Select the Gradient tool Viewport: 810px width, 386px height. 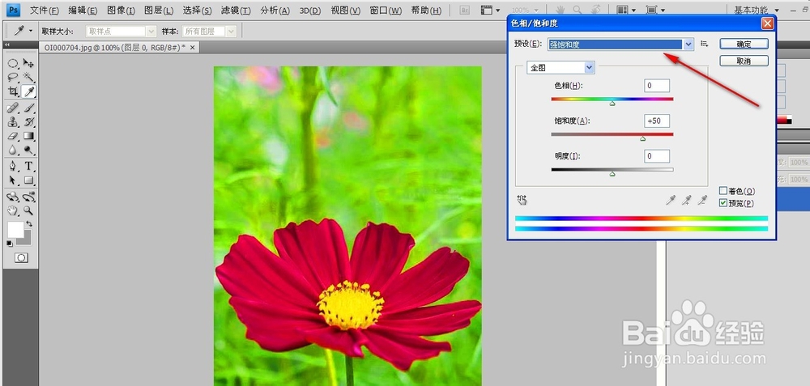pyautogui.click(x=29, y=136)
